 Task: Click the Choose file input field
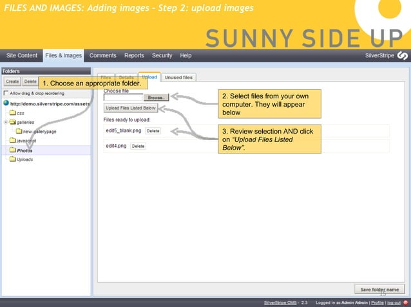click(123, 98)
